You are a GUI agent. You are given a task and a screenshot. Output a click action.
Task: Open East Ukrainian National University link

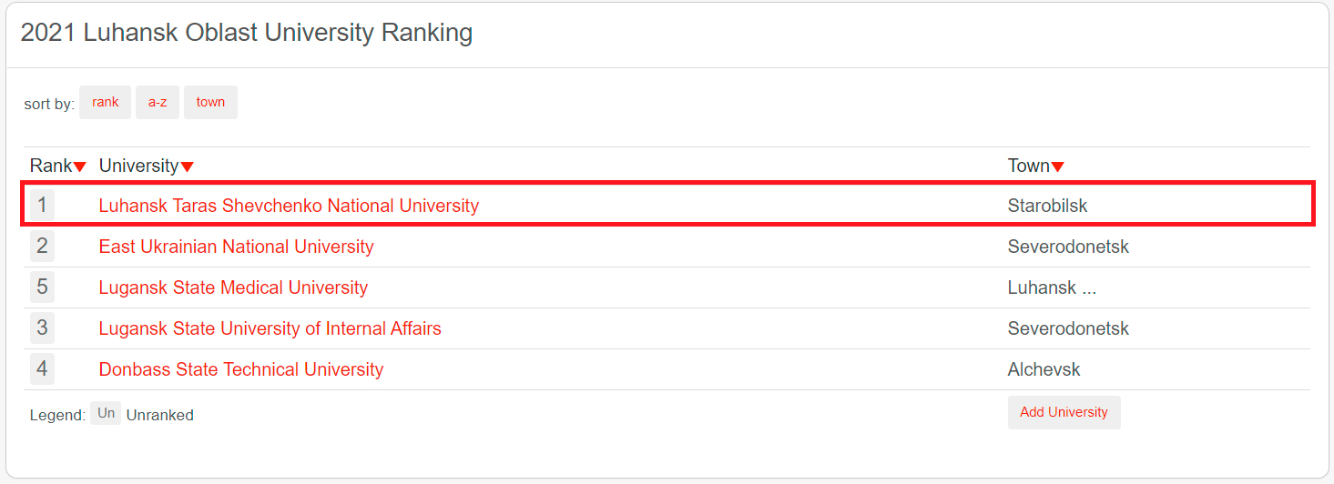coord(236,247)
